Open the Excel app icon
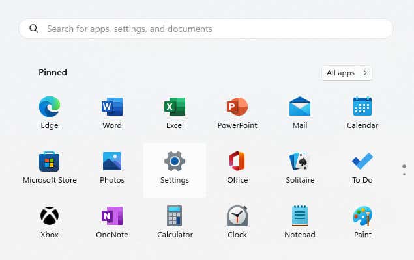414x260 pixels. (175, 107)
